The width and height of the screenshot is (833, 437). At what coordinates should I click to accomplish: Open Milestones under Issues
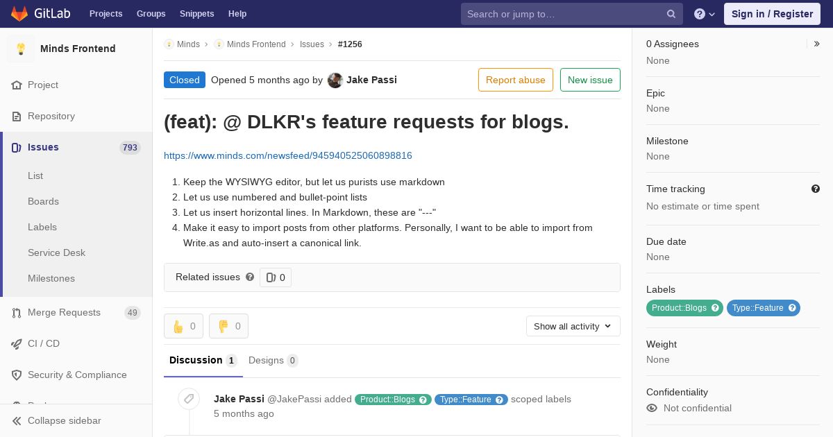[x=51, y=278]
